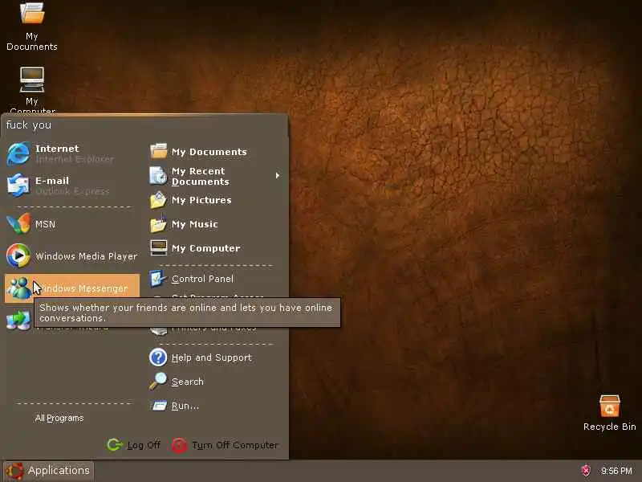The width and height of the screenshot is (642, 482).
Task: Click the Windows Messenger highlighted label
Action: click(x=82, y=288)
